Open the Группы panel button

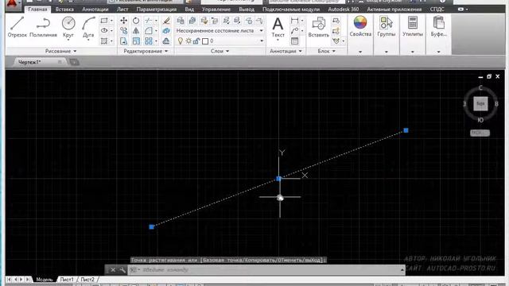(386, 26)
